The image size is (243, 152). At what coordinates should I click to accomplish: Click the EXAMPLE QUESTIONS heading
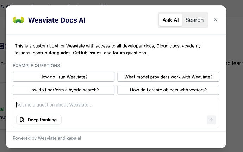[36, 66]
